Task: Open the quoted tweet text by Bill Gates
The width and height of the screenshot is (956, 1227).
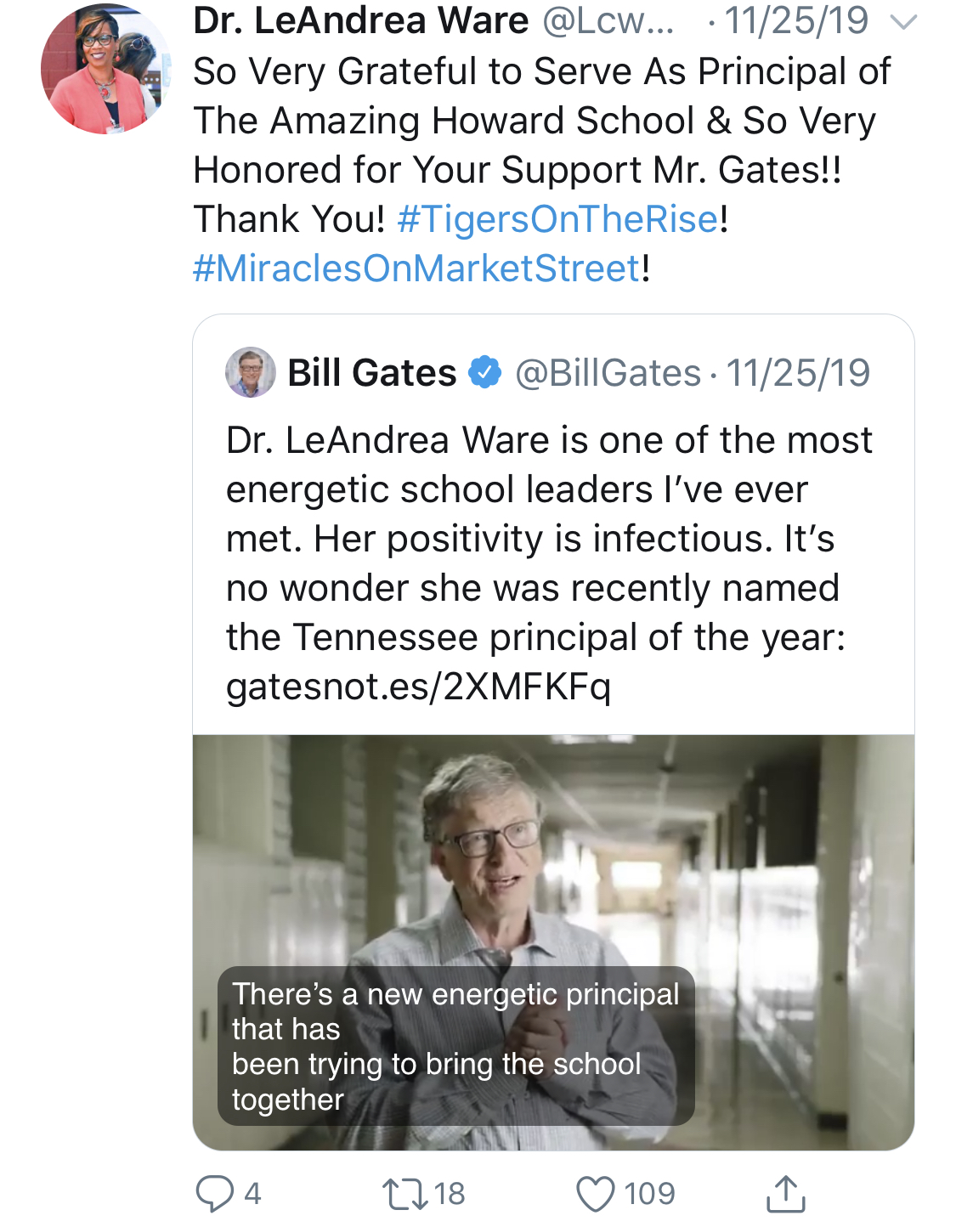Action: pos(549,563)
